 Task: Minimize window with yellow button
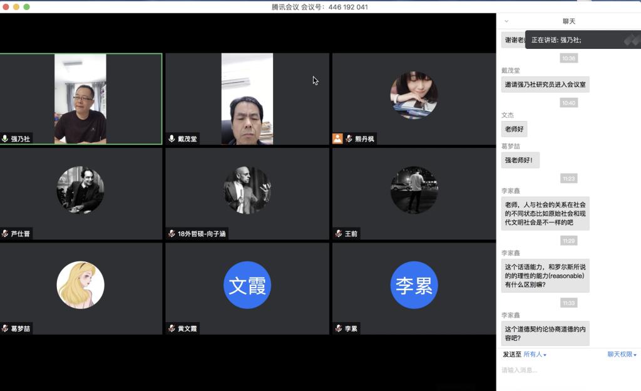pos(16,7)
